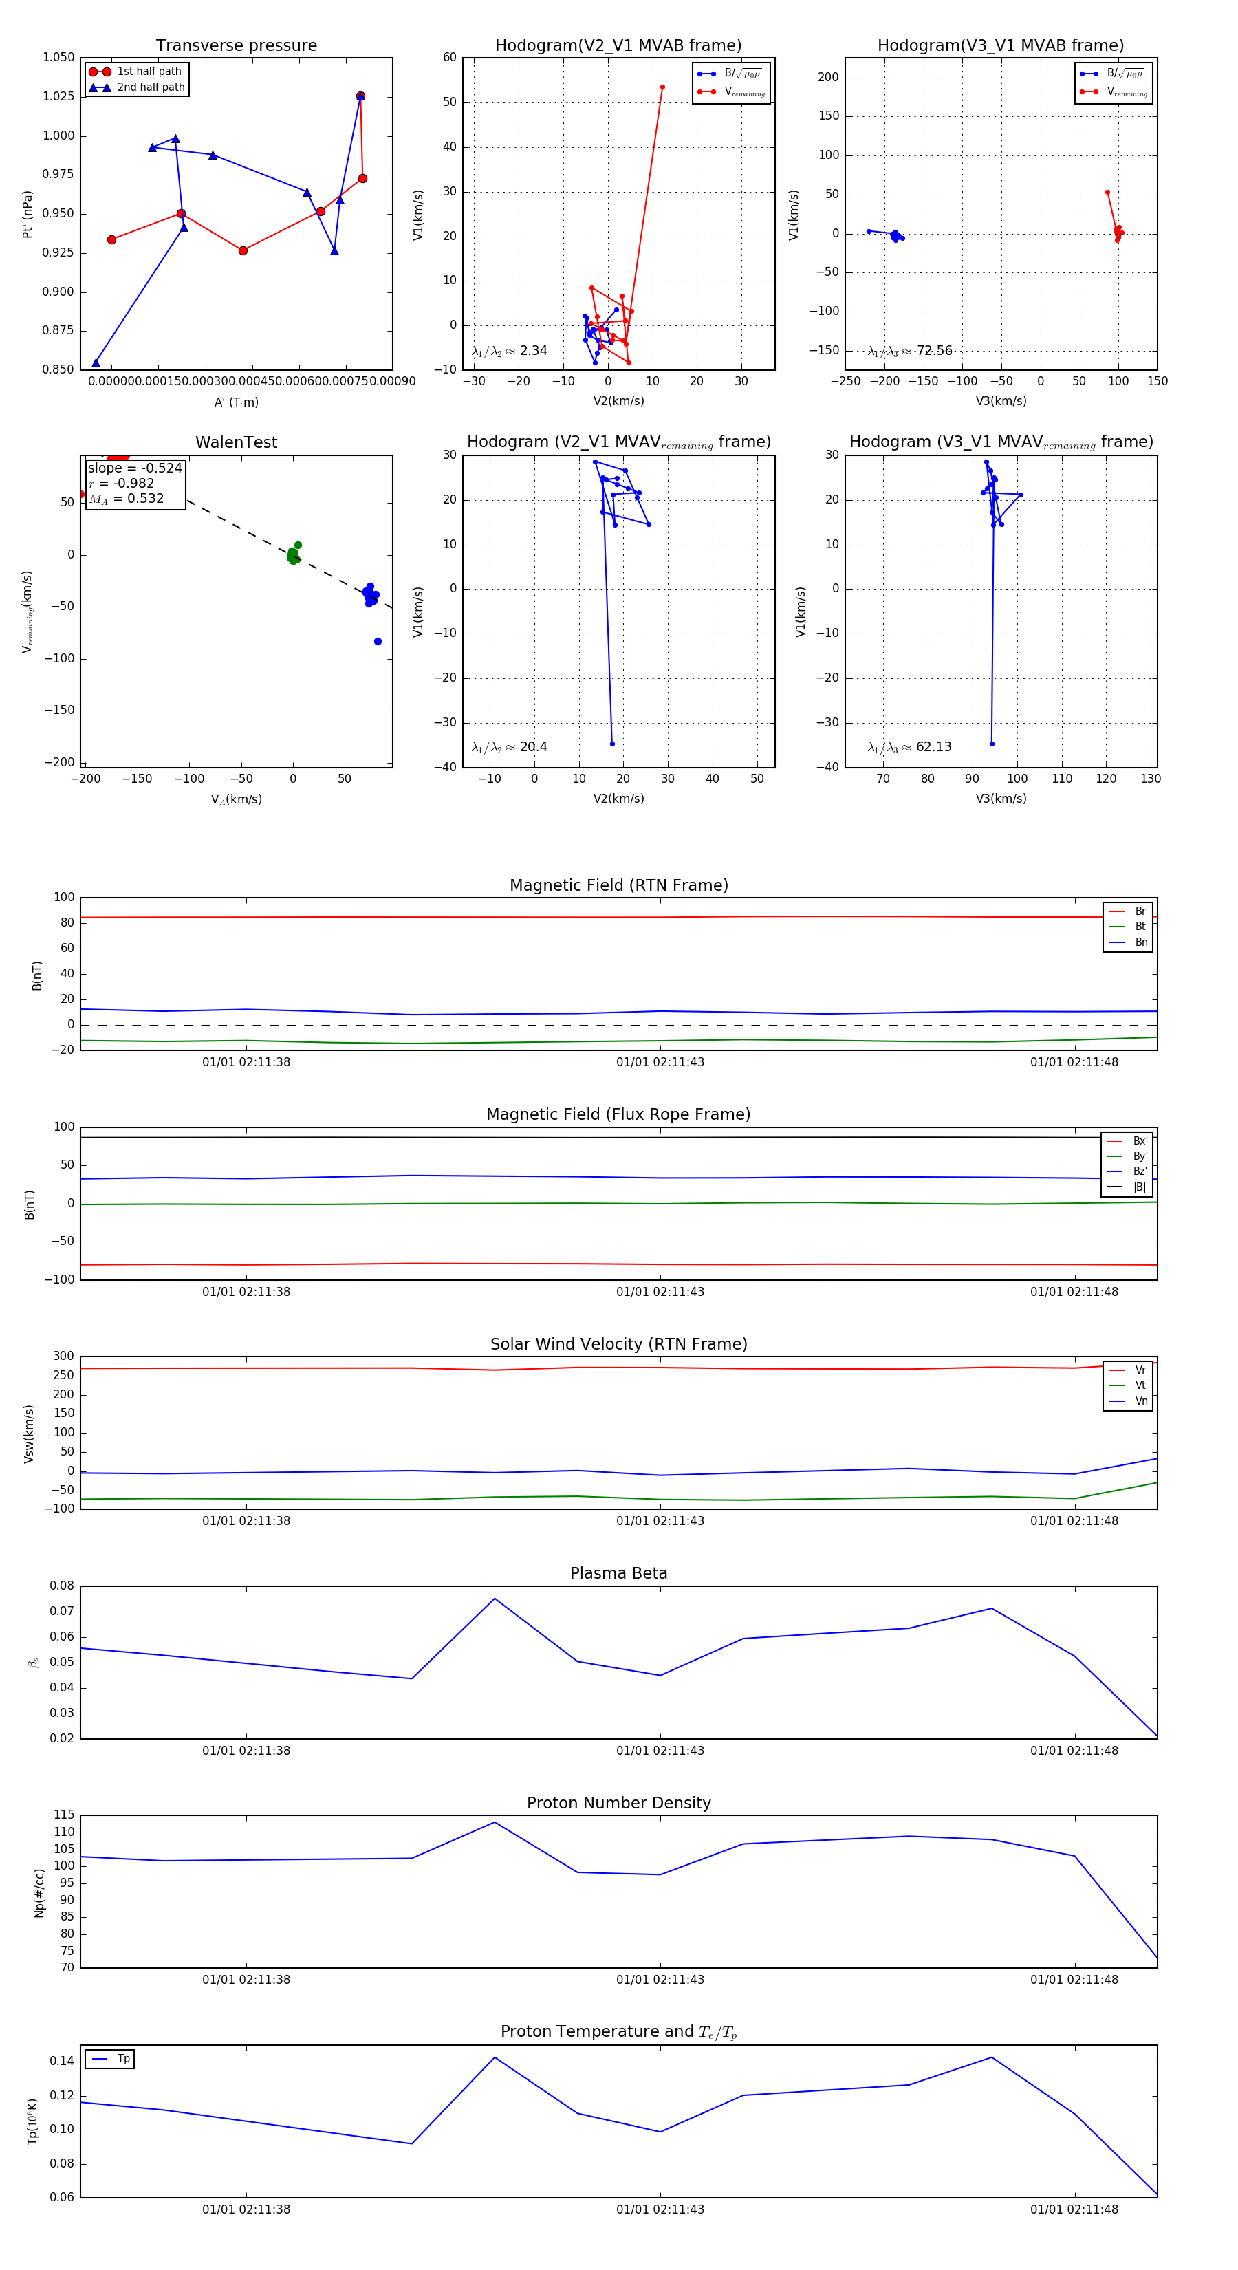
Task: Click the topmost red point in V2_V1 MVAB hodogram
Action: (x=662, y=87)
